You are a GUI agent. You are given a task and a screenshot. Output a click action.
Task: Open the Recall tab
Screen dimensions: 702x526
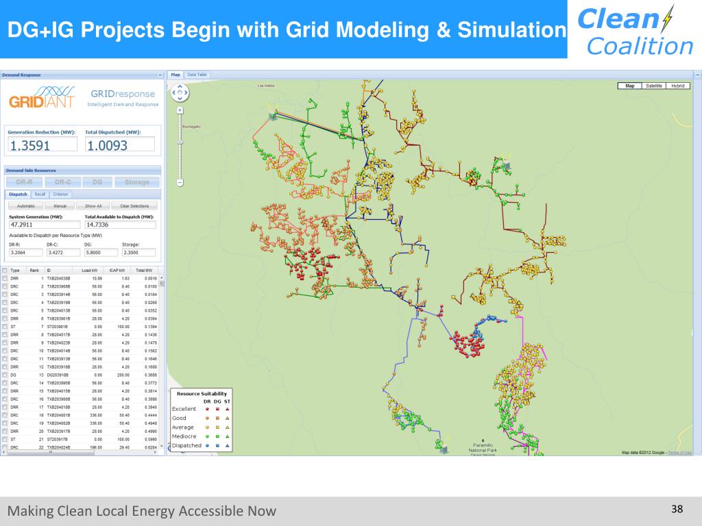pos(40,195)
